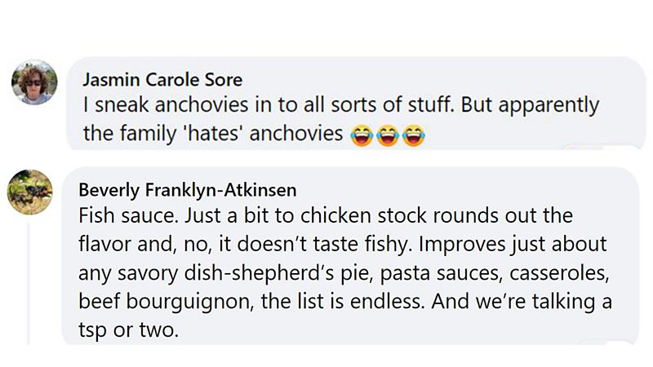
Task: Click the middle laughing-tears emoji
Action: (387, 135)
